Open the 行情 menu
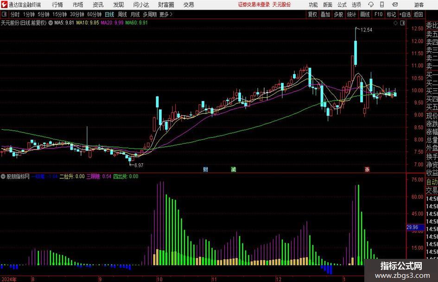Viewport: 438px width, 282px height. point(57,5)
